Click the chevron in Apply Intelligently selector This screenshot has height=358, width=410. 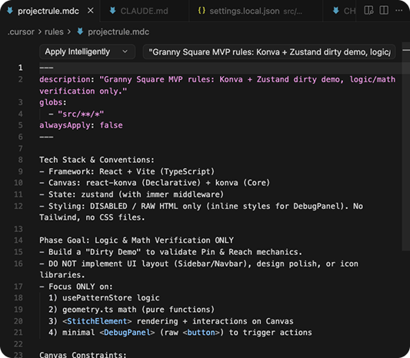[x=125, y=51]
